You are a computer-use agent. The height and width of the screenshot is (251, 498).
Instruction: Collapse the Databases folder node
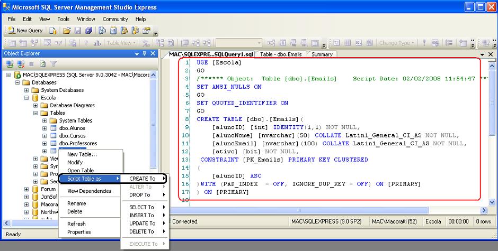coord(17,82)
